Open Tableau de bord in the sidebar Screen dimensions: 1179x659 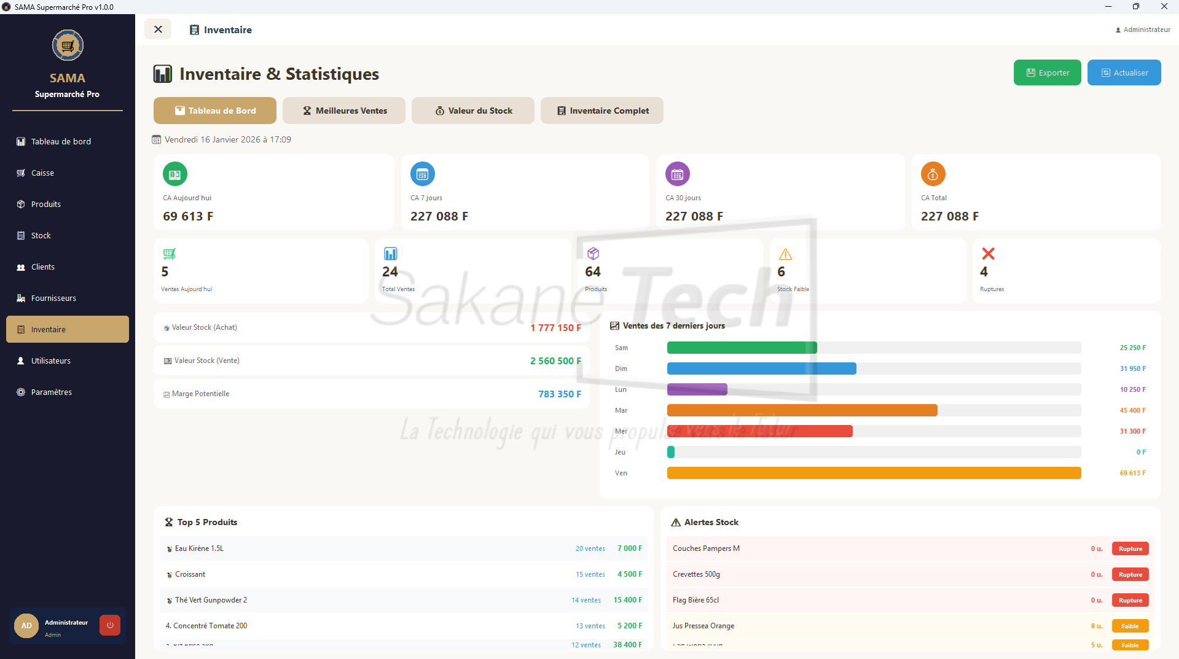[68, 141]
